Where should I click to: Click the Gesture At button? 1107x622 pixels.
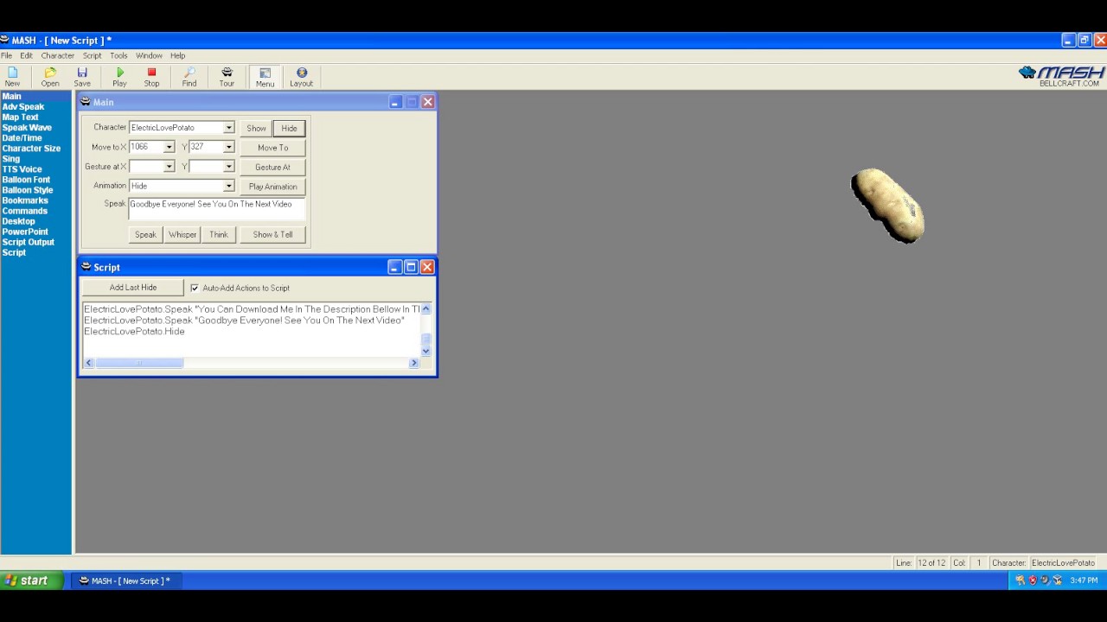click(272, 167)
